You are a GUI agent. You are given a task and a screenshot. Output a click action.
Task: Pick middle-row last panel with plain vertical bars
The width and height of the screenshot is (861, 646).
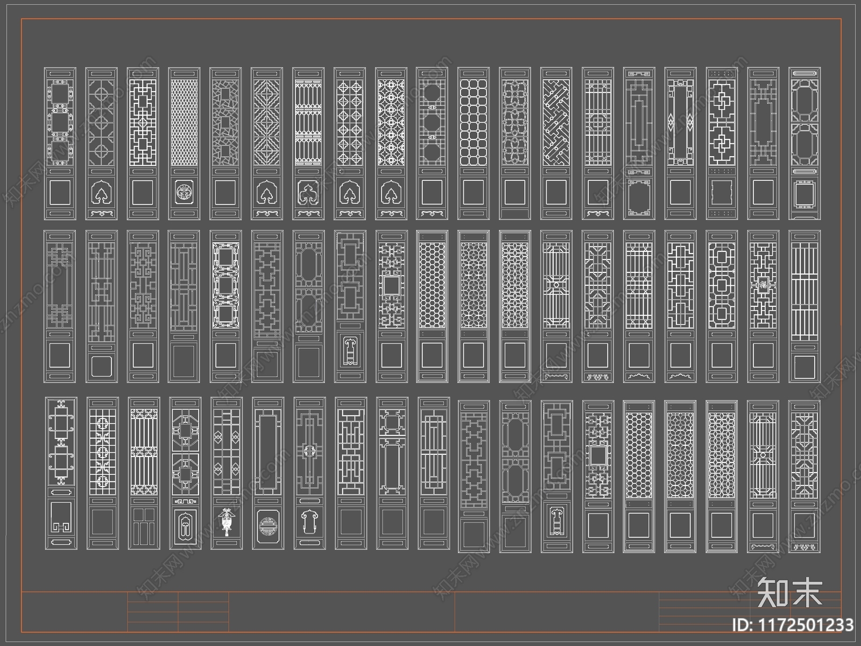coord(804,307)
